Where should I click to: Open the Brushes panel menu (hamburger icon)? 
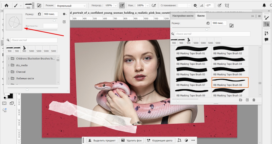259,16
